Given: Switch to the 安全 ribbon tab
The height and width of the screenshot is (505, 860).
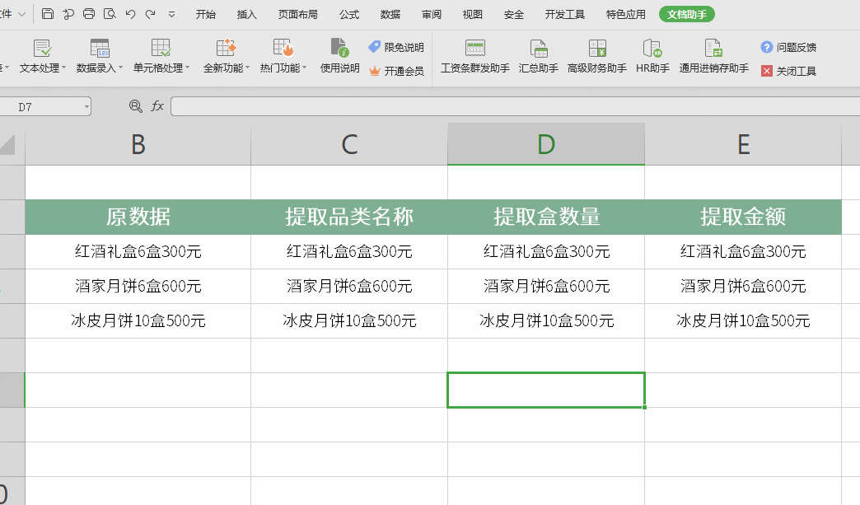Looking at the screenshot, I should point(514,14).
